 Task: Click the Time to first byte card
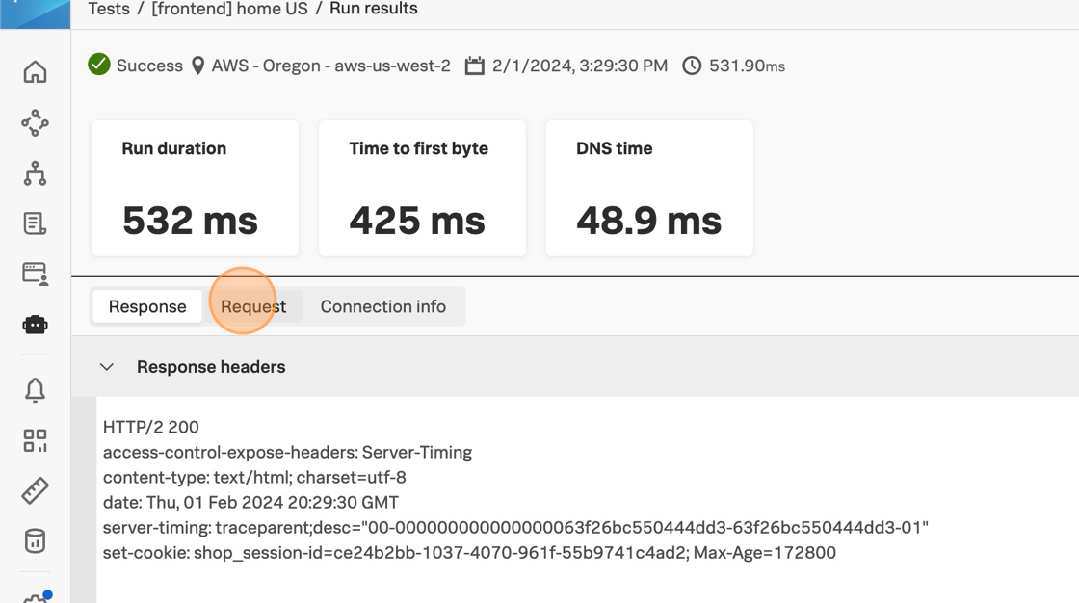click(x=422, y=189)
